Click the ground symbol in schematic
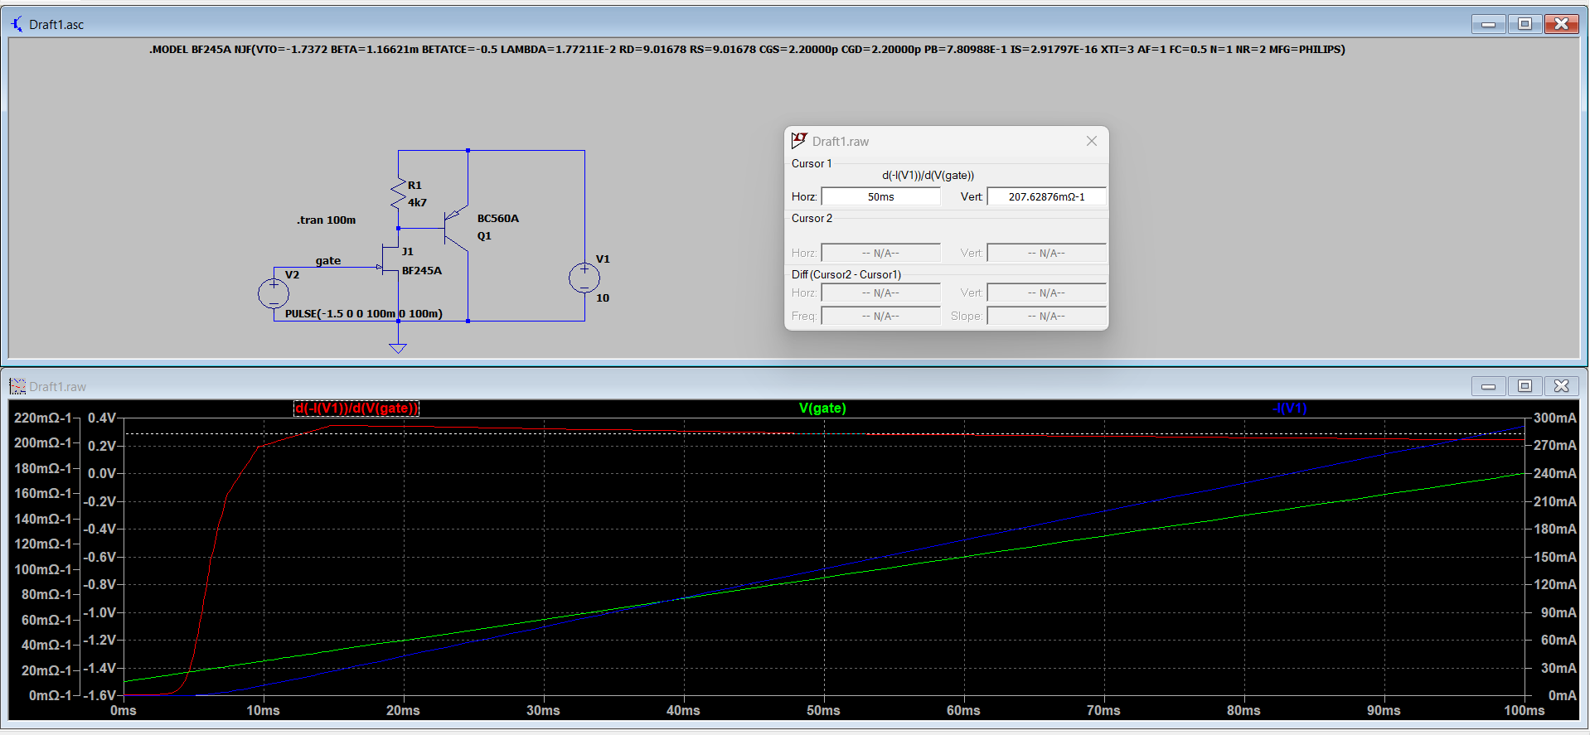The height and width of the screenshot is (735, 1590). (x=398, y=348)
